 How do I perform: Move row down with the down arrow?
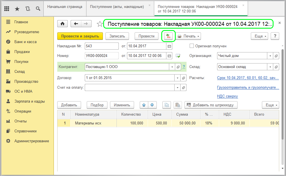pyautogui.click(x=152, y=105)
